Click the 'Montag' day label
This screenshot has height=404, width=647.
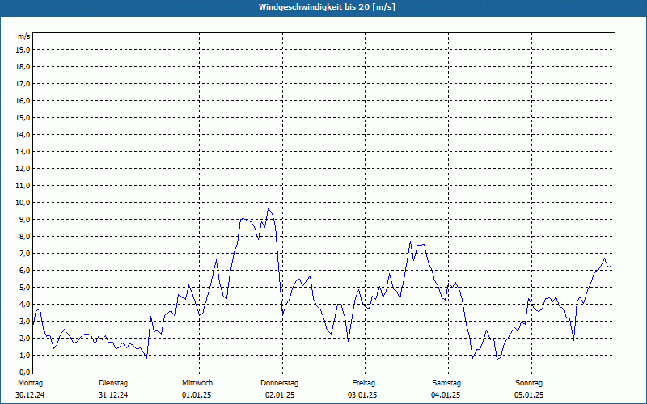click(30, 383)
